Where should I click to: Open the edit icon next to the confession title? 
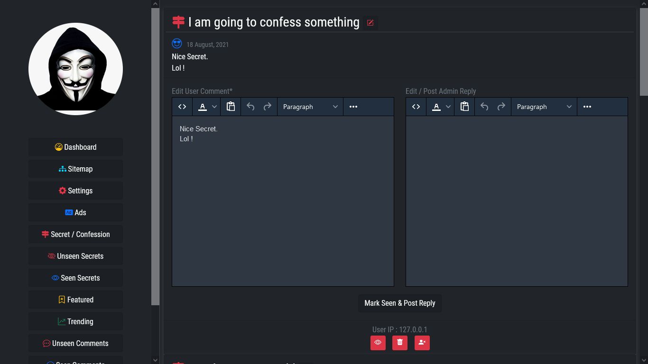370,22
